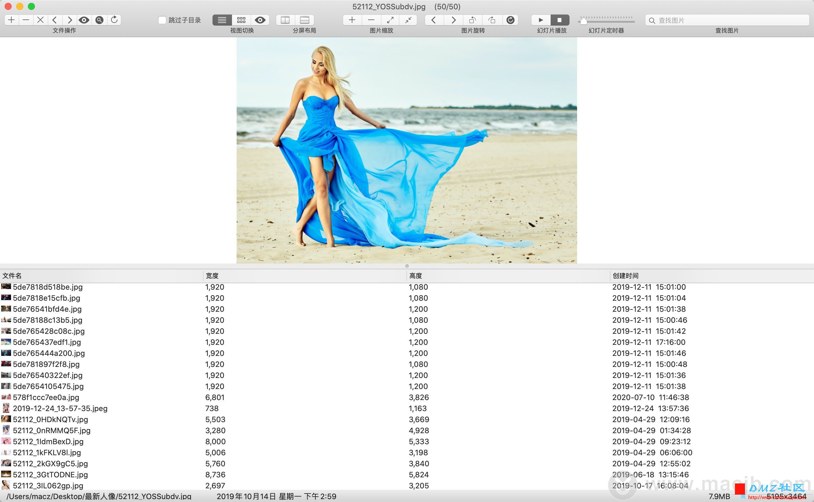Click status bar date 2019年10月14日 星期一
This screenshot has height=502, width=814.
tap(259, 496)
